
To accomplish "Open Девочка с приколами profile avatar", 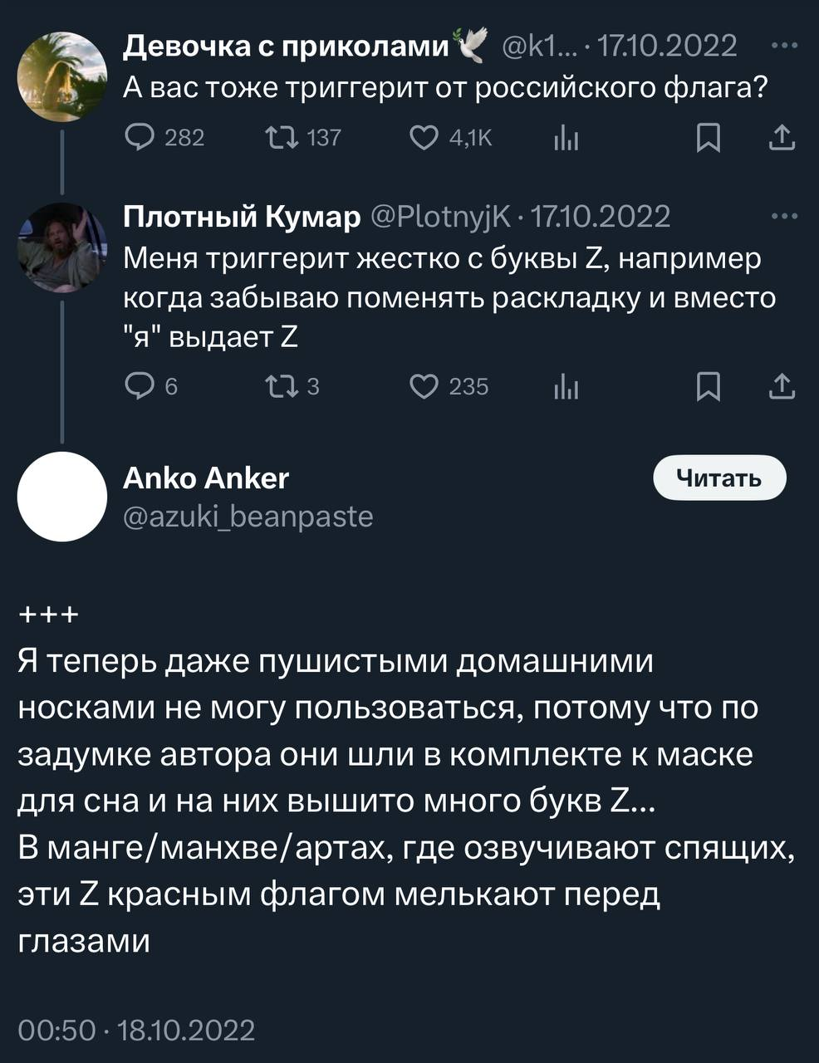I will click(62, 76).
